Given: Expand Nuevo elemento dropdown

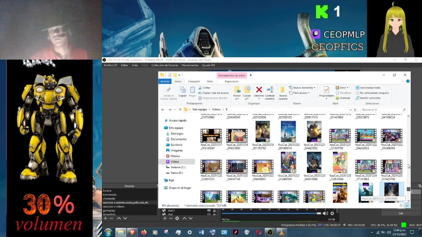Looking at the screenshot, I should pyautogui.click(x=302, y=88).
